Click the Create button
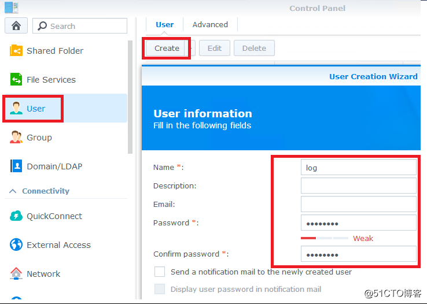Viewport: 427px width, 304px height. coord(167,48)
